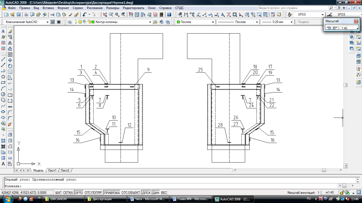Select the Multiline Text tool at toolbar bottom
The image size is (362, 203).
(x=3, y=164)
